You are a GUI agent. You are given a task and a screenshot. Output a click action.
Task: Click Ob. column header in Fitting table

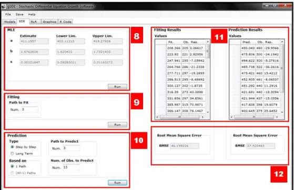(186, 42)
